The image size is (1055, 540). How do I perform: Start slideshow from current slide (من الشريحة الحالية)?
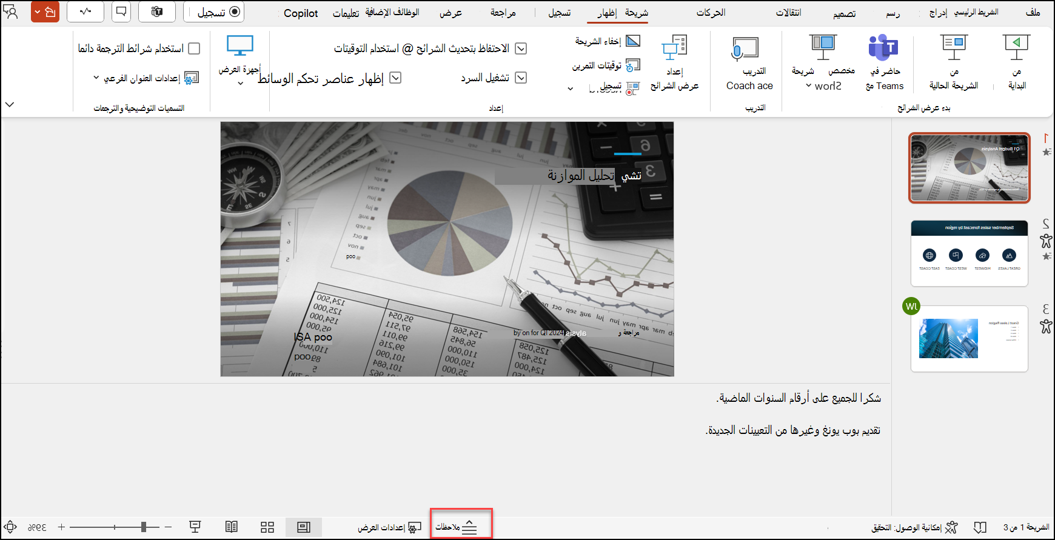tap(954, 62)
